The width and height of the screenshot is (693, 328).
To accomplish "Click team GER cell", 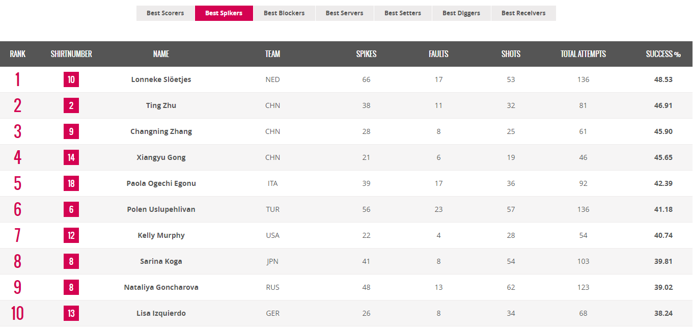I will point(272,313).
